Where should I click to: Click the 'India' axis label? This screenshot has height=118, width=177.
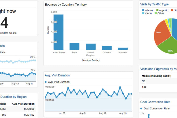pyautogui.click(x=75, y=53)
